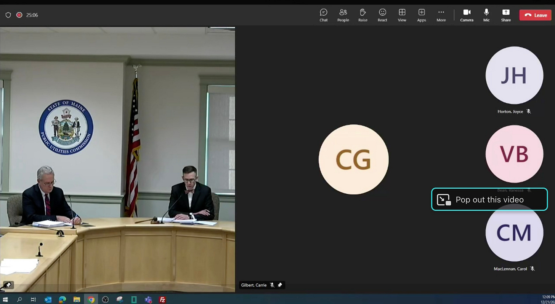Open FileZilla from the taskbar
The height and width of the screenshot is (304, 555).
[162, 300]
